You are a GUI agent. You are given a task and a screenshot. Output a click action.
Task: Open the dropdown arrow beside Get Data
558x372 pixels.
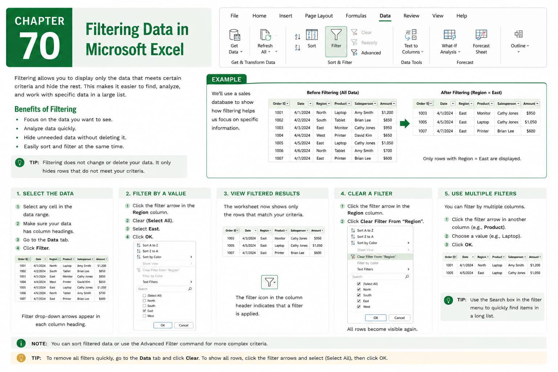[241, 52]
